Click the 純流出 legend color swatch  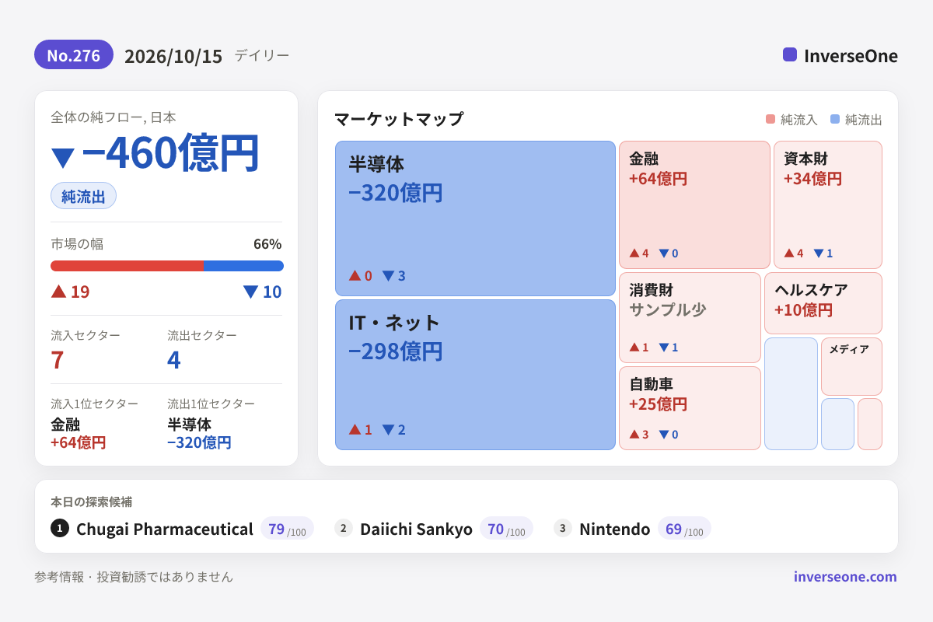(x=835, y=120)
